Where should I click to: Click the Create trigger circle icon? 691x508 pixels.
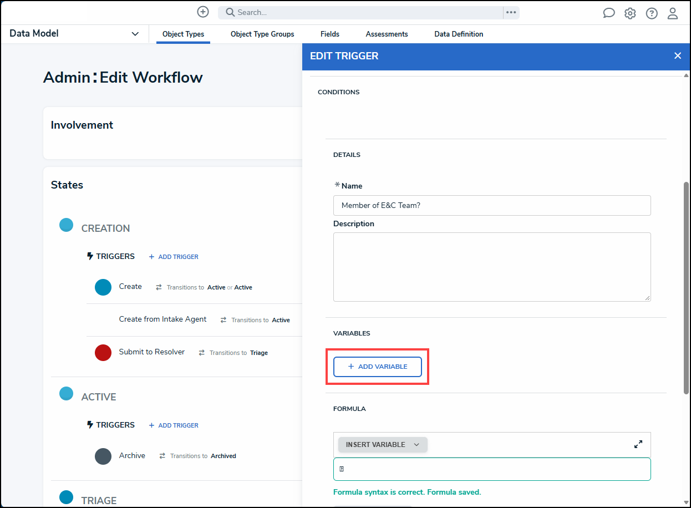(x=103, y=287)
